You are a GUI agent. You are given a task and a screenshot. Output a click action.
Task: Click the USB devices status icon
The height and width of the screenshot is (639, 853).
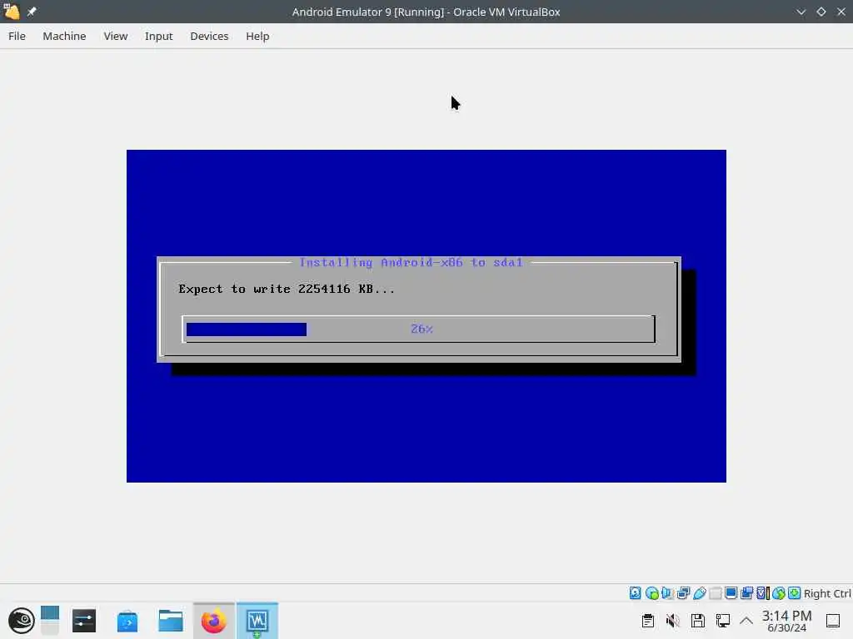click(x=700, y=592)
